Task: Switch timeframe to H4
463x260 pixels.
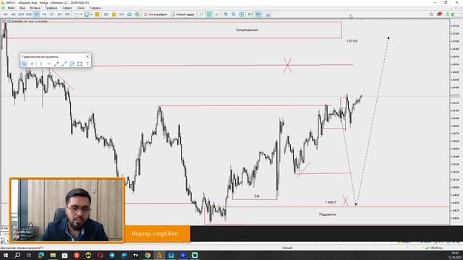Action: (44, 14)
